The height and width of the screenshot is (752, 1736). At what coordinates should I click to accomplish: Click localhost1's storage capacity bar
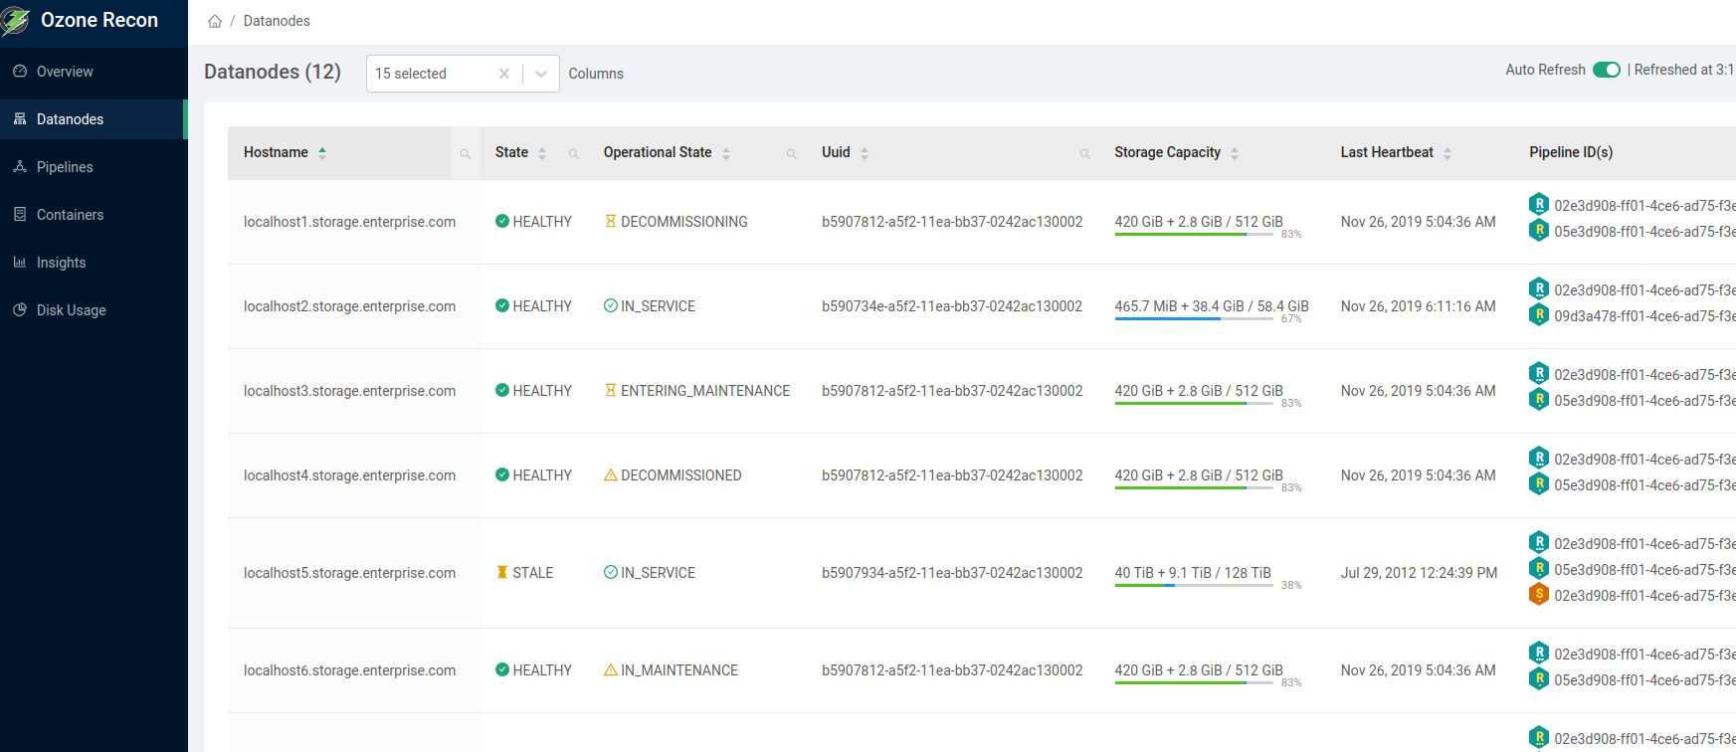(1194, 236)
